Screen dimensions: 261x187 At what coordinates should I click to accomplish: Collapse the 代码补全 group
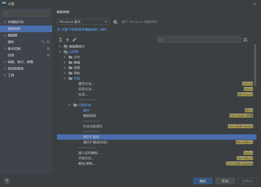[69, 105]
